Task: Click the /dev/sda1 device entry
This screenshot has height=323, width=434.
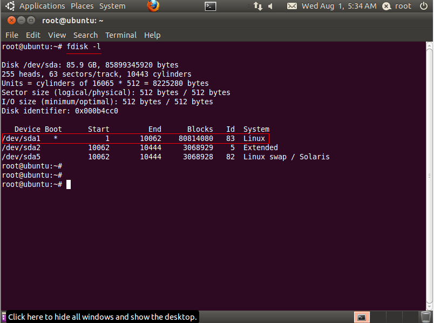Action: [21, 138]
